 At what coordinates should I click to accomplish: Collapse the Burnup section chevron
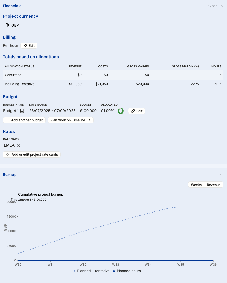221,175
